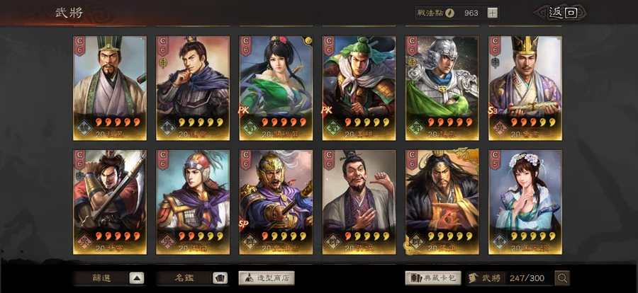
Task: Open the 關銀屏 PK card
Action: 276,88
